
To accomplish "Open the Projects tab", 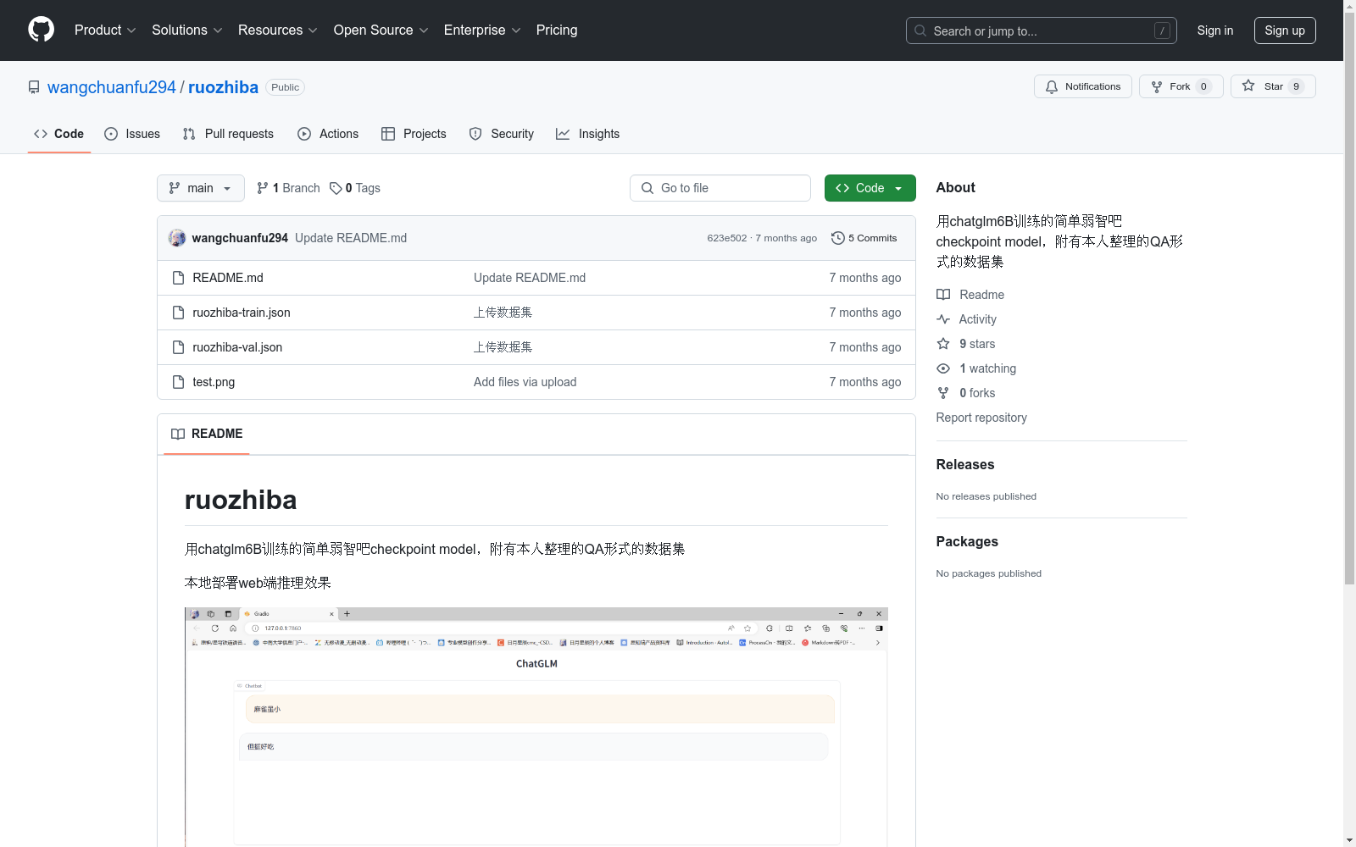I will (414, 134).
